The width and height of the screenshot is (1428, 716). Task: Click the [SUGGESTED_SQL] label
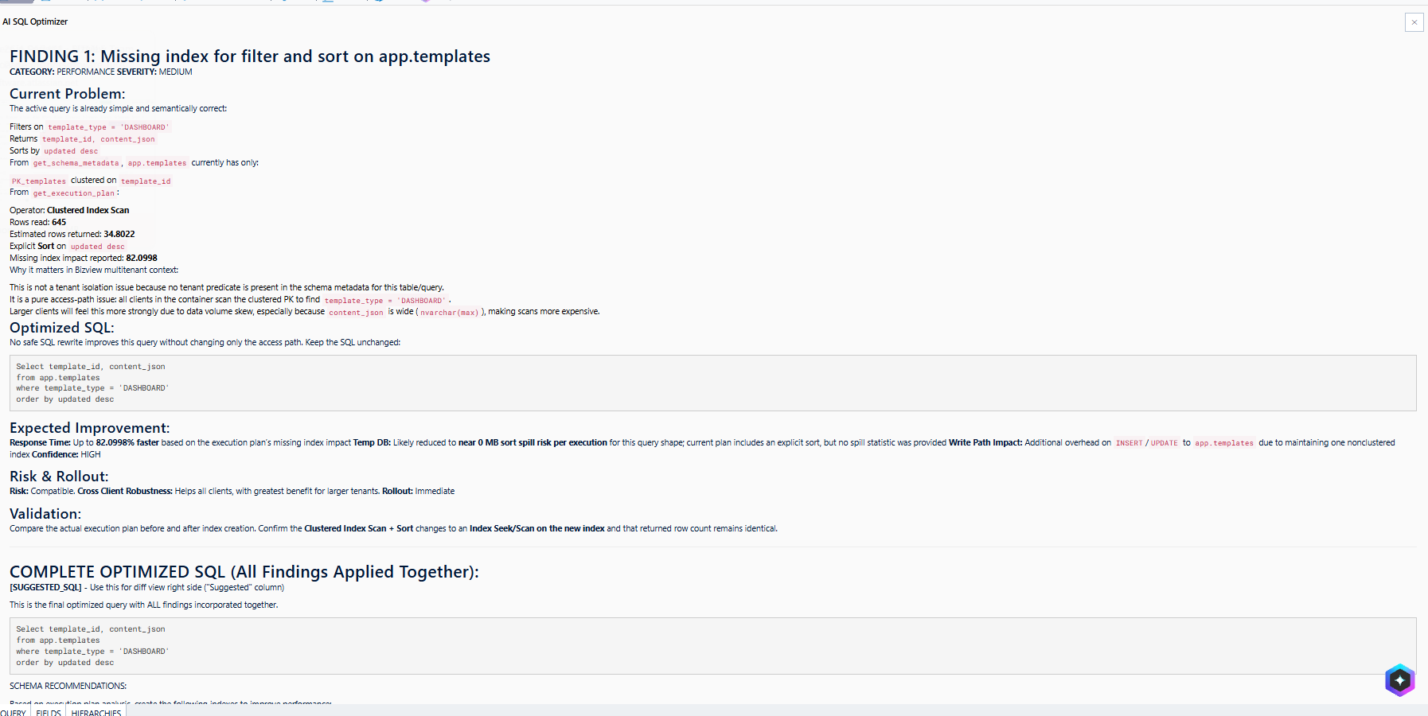coord(45,587)
